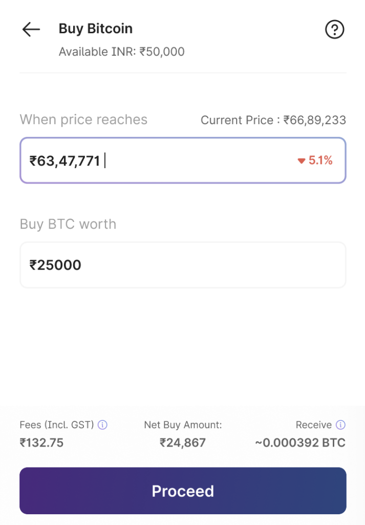The image size is (365, 525).
Task: Go back using the left arrow
Action: pyautogui.click(x=31, y=30)
